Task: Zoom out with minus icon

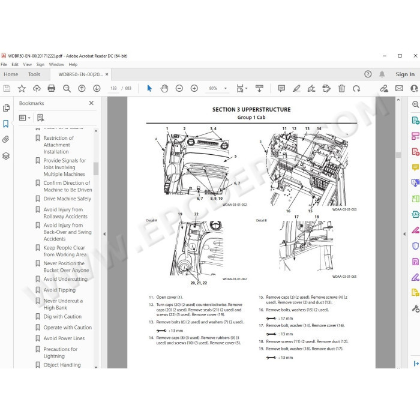Action: [x=179, y=88]
